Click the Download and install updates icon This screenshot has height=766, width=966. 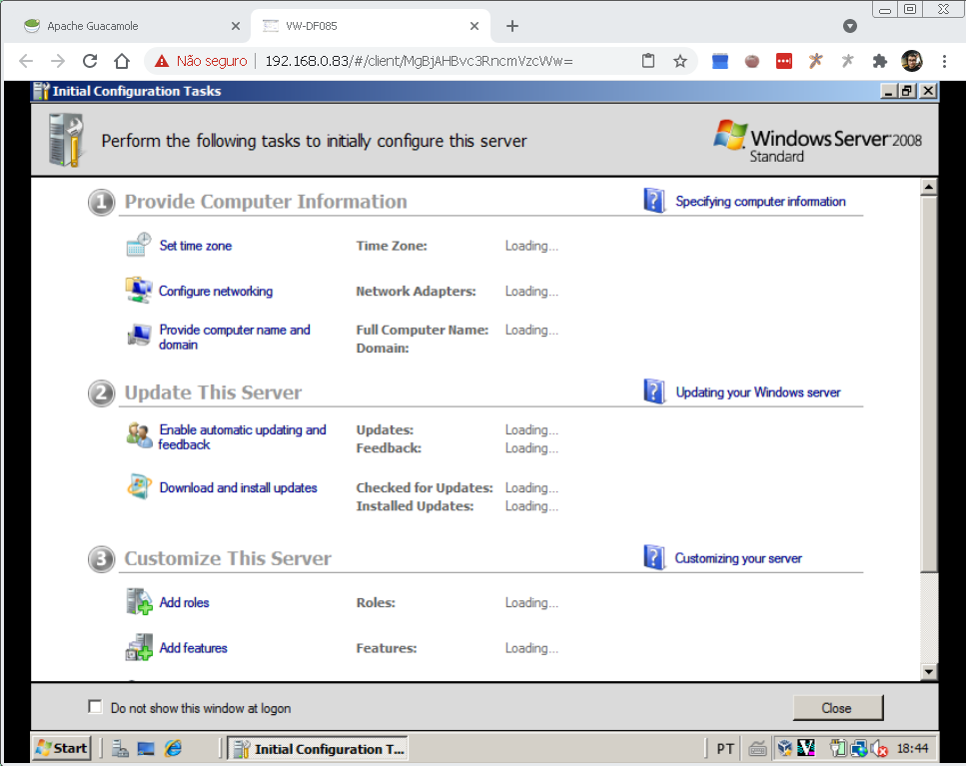(x=139, y=486)
